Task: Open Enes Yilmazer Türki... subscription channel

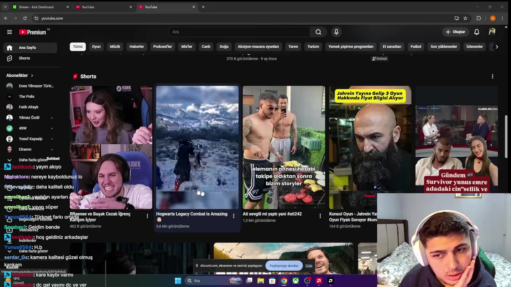Action: click(31, 86)
